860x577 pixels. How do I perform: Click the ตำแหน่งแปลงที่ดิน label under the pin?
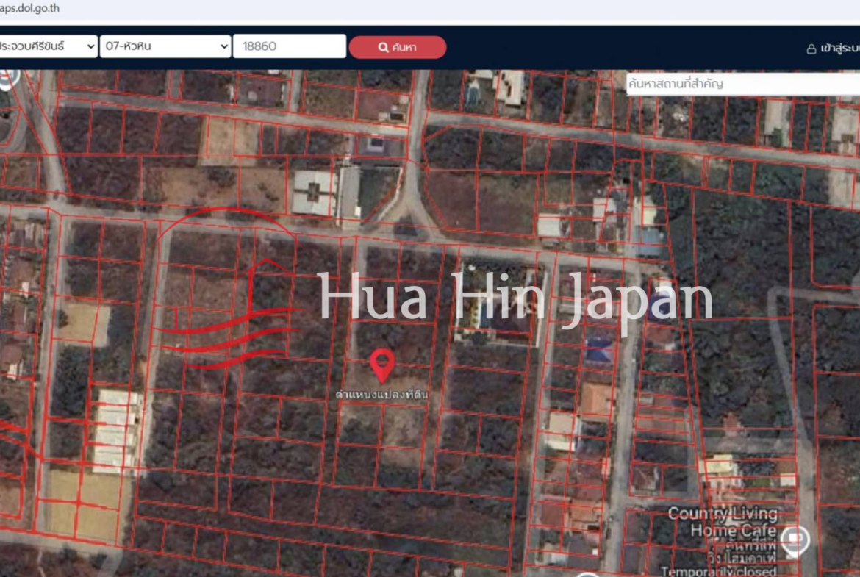tap(381, 395)
